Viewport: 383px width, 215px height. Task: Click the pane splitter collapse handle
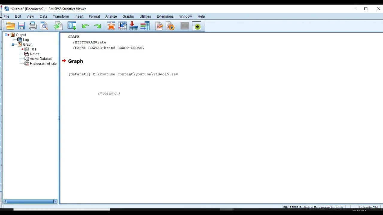[59, 118]
